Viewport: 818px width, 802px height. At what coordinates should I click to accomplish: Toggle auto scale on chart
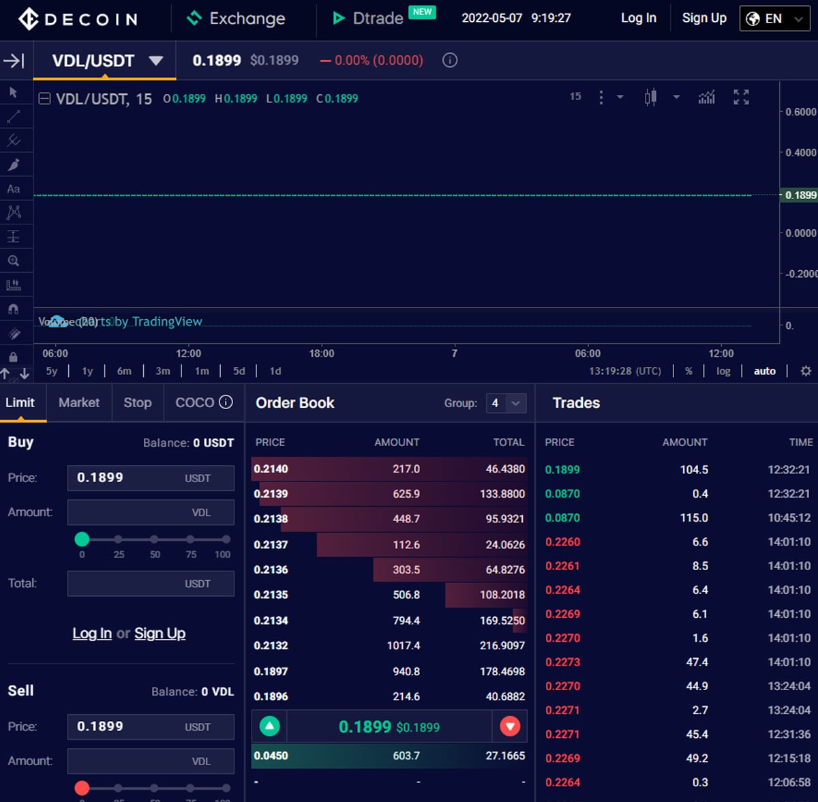[764, 371]
